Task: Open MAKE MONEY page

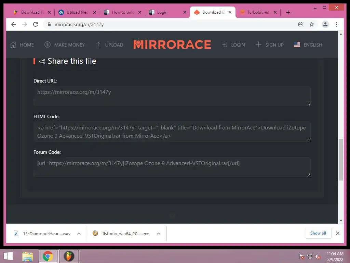Action: pyautogui.click(x=65, y=45)
